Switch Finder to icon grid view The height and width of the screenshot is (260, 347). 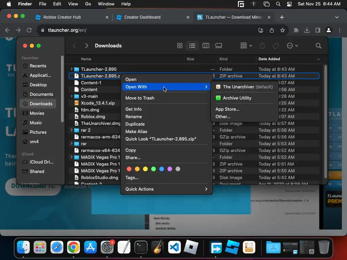point(180,46)
